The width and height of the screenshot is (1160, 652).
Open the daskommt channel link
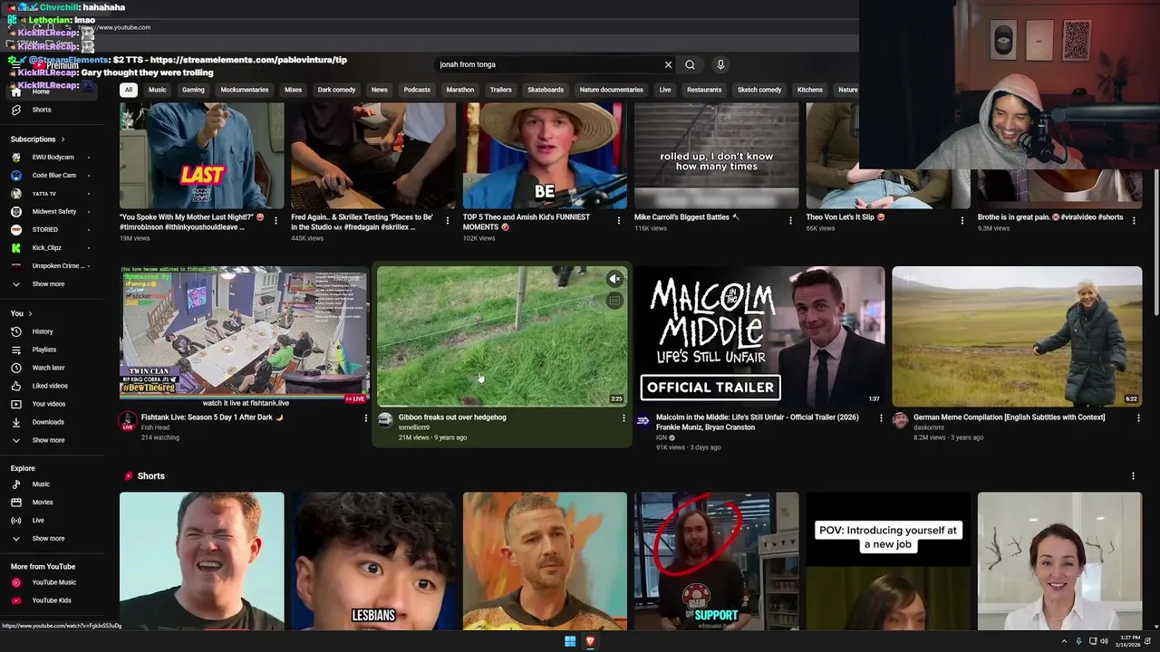point(929,427)
